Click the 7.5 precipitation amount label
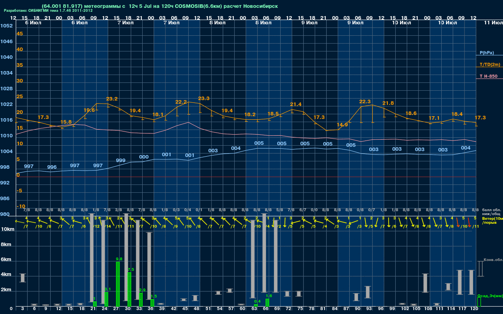The width and height of the screenshot is (503, 314). click(131, 270)
